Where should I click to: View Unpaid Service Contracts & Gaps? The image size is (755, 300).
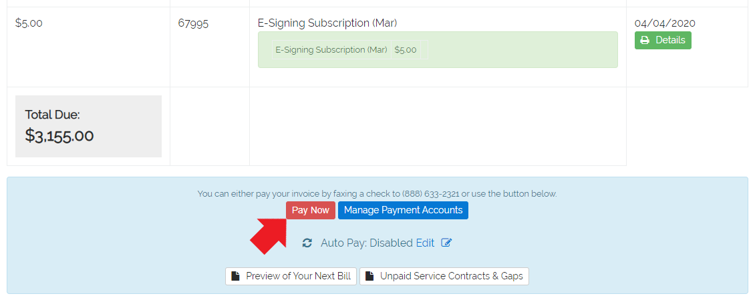tap(444, 277)
